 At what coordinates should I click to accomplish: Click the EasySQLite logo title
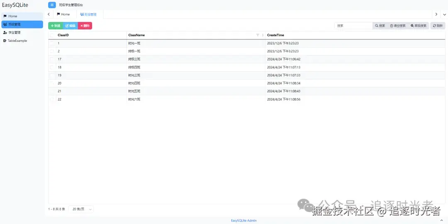coord(15,5)
